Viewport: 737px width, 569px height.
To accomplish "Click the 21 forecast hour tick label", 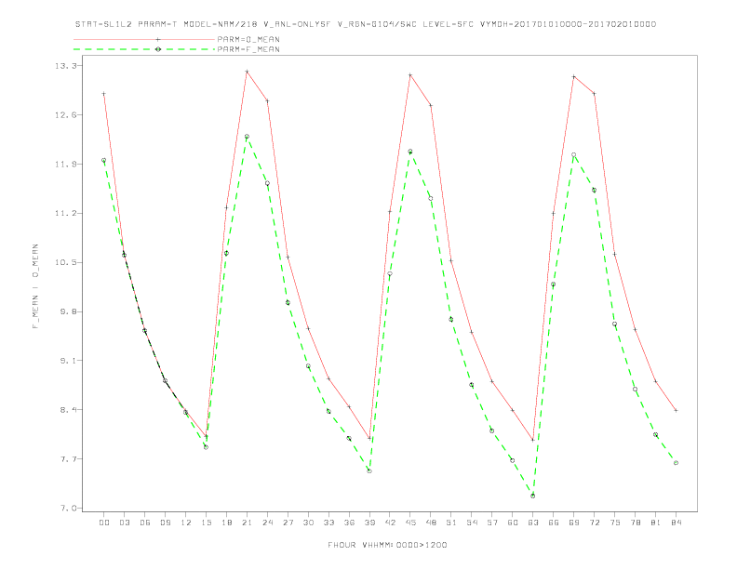I will tap(247, 523).
